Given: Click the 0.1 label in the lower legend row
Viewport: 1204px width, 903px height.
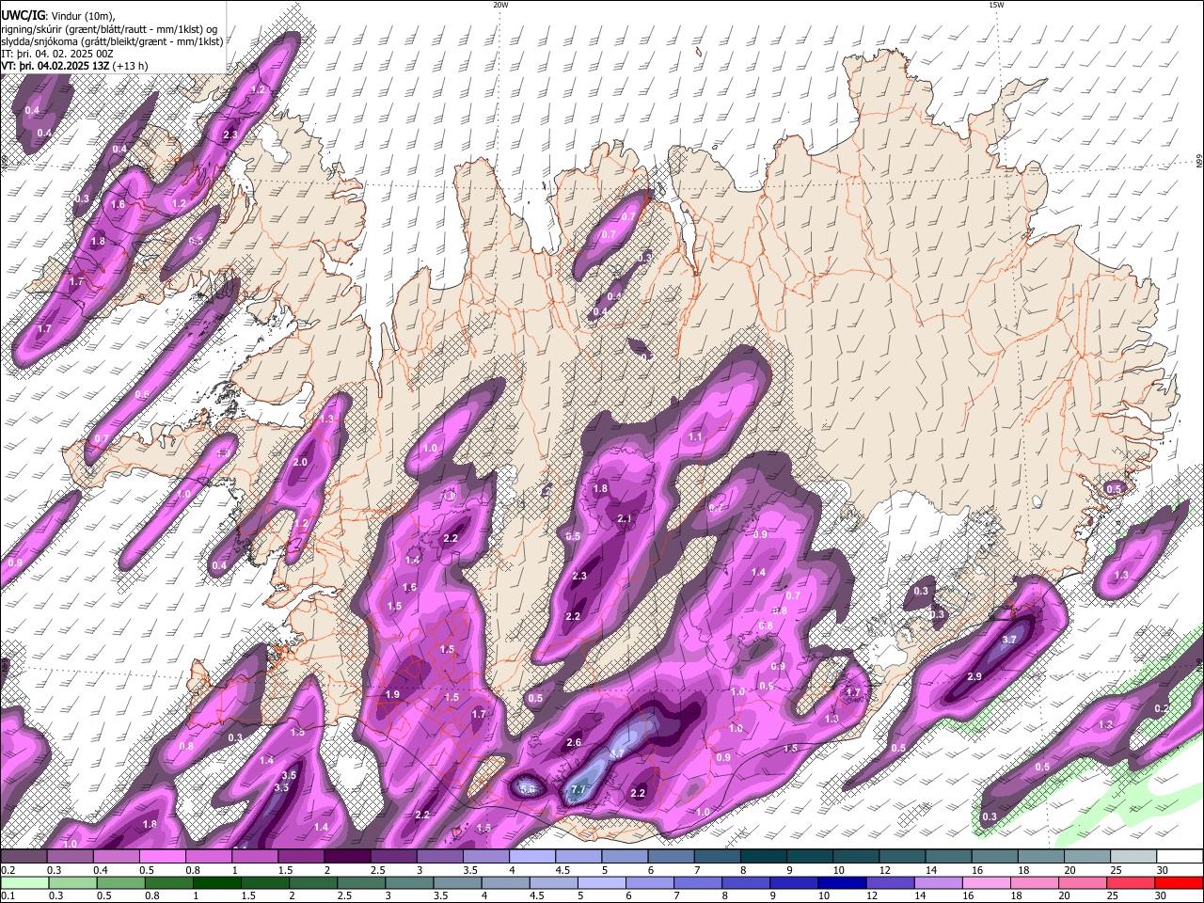Looking at the screenshot, I should 7,896.
